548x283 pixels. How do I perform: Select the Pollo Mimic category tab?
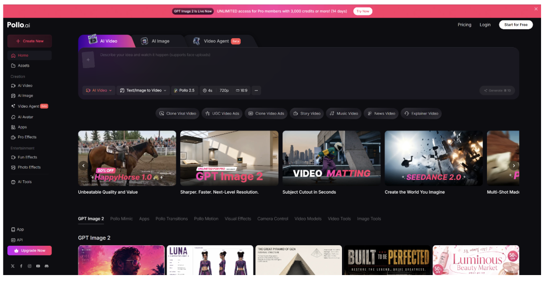tap(122, 219)
